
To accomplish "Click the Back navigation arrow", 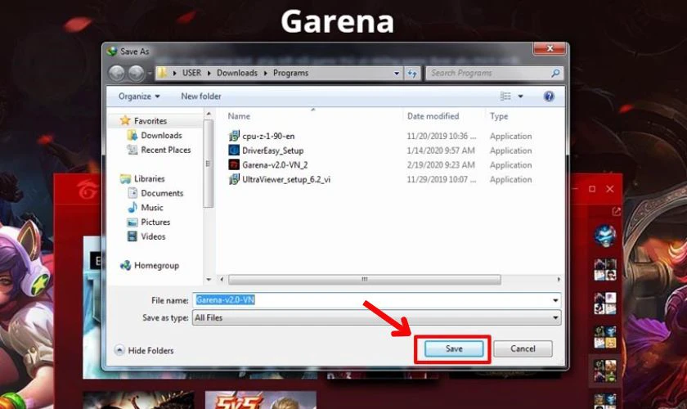I will click(116, 73).
